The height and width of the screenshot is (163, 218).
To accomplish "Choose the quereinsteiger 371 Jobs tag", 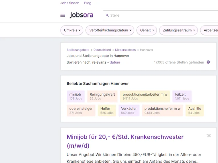I will (x=81, y=110).
